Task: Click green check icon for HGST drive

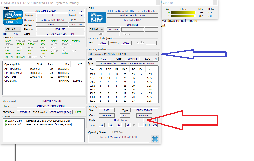Action: tap(6, 124)
